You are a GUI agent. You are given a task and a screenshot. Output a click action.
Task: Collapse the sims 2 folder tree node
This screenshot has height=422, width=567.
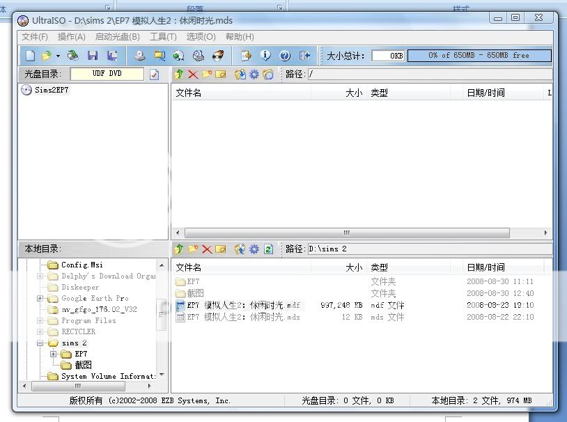coord(41,343)
